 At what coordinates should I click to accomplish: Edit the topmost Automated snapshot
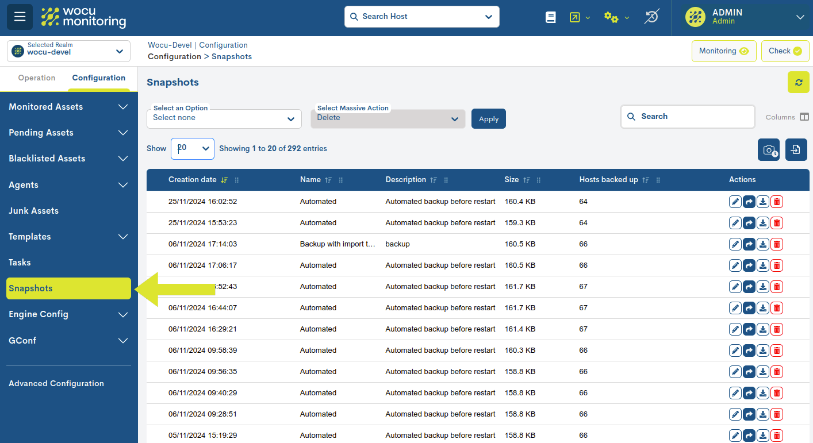[x=735, y=201]
